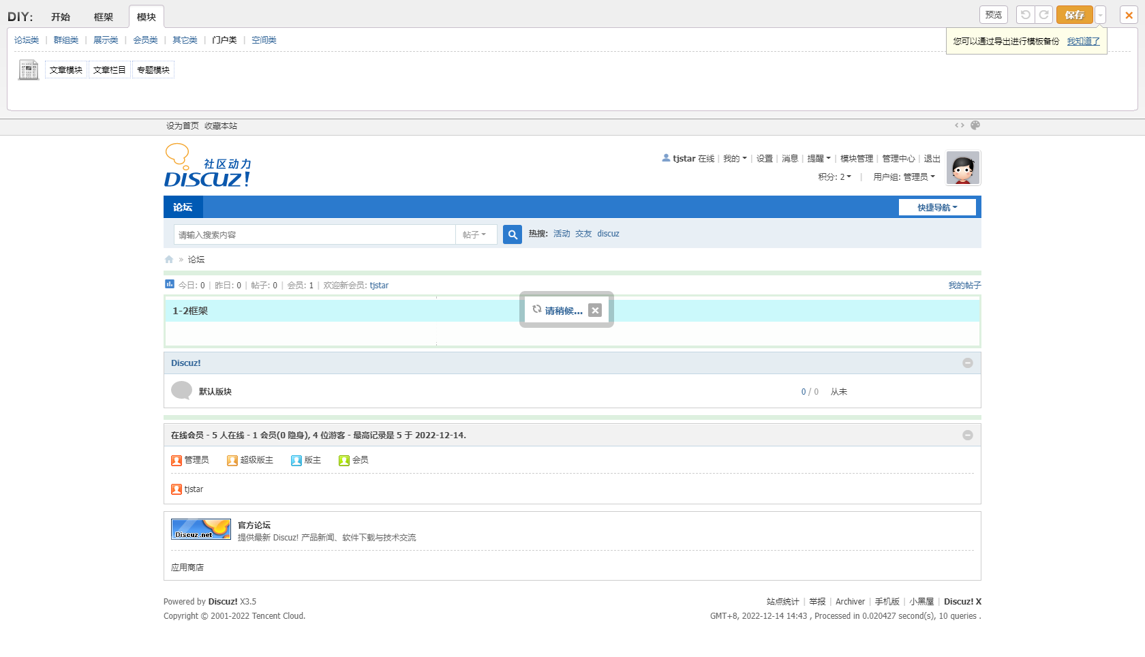
Task: Click the magnifier search button
Action: 513,234
